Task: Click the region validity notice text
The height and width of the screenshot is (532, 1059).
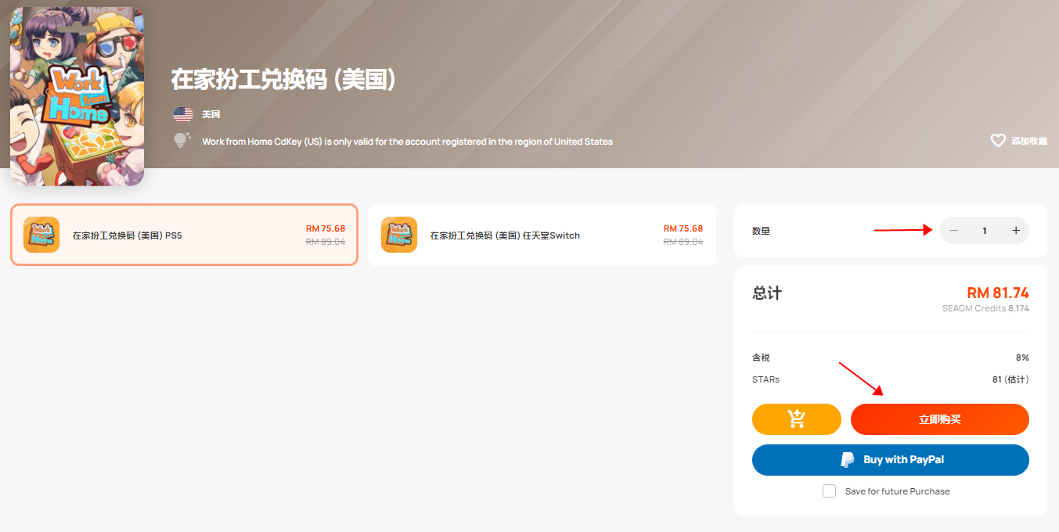Action: pos(407,142)
